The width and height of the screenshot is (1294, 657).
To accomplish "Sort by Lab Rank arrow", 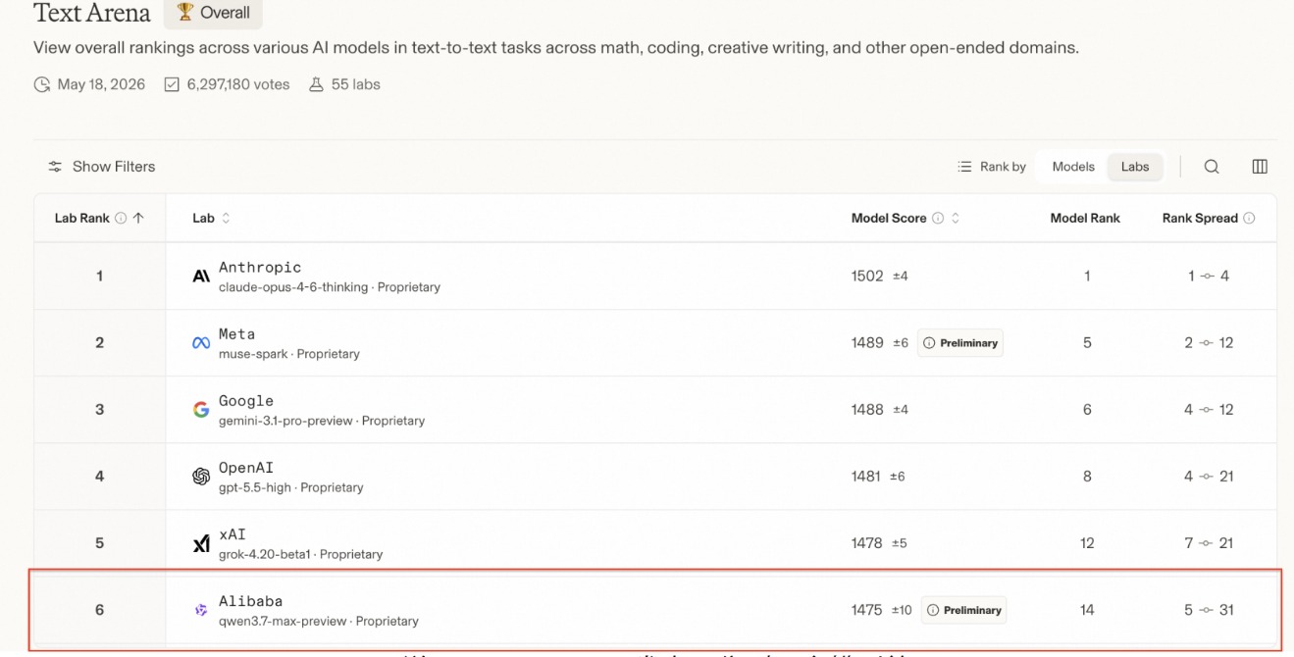I will click(x=138, y=219).
